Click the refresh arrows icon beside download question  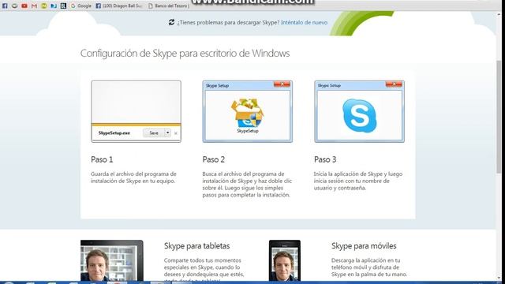point(171,22)
